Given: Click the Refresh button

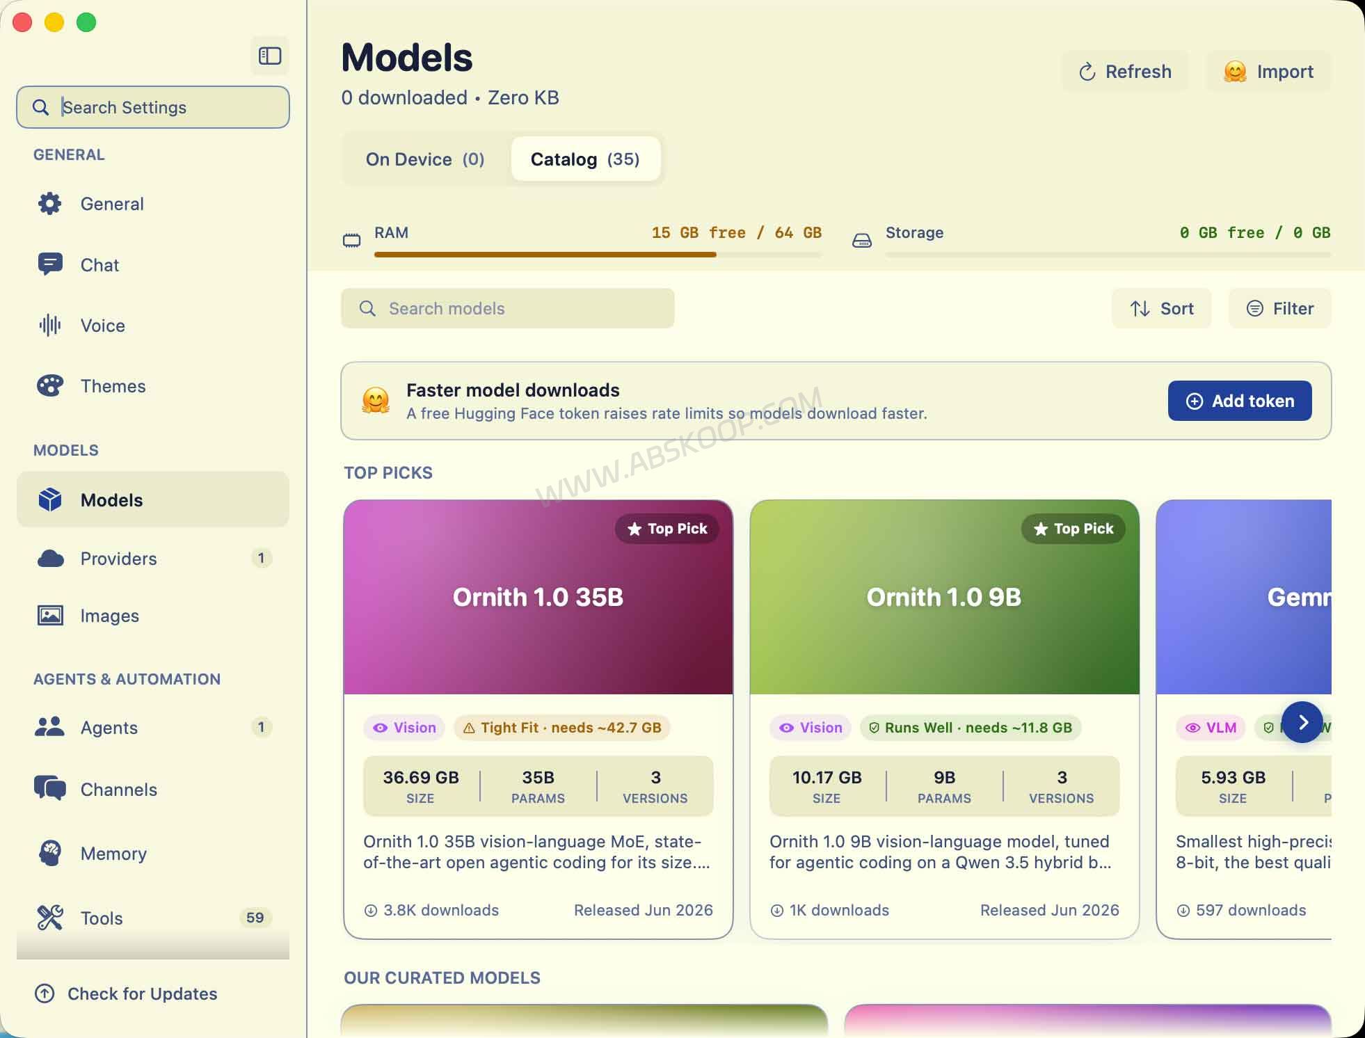Looking at the screenshot, I should pos(1125,72).
